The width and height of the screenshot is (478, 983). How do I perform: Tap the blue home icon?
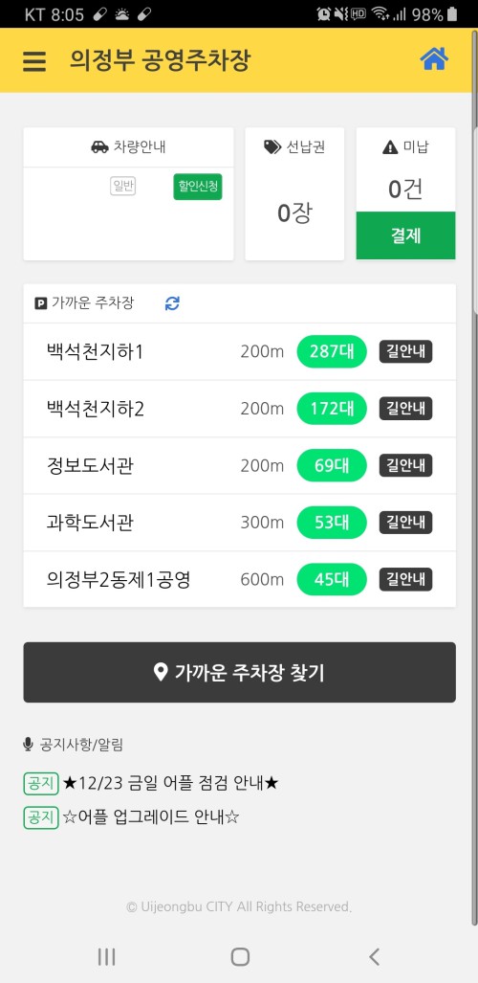(x=434, y=59)
